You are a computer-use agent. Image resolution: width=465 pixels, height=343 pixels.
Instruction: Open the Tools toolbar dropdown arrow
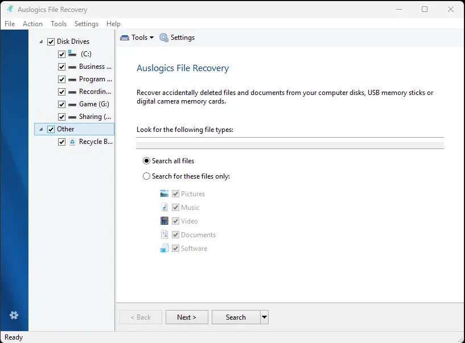click(151, 38)
